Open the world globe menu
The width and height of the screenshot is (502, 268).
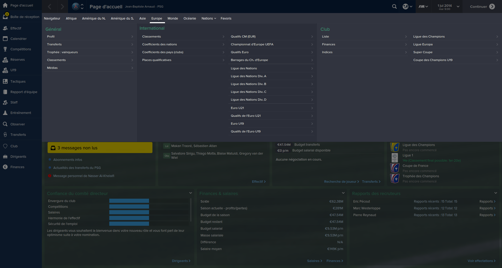pyautogui.click(x=407, y=7)
